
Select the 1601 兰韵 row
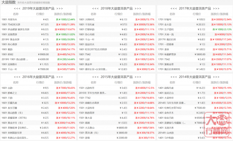pos(38,98)
